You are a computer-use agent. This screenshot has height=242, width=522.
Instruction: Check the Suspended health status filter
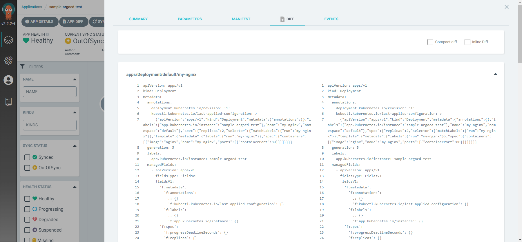click(27, 230)
